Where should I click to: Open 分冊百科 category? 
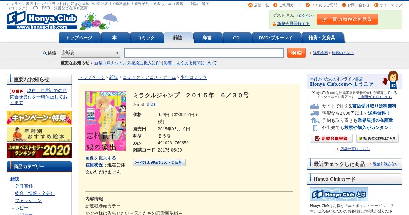(x=24, y=186)
